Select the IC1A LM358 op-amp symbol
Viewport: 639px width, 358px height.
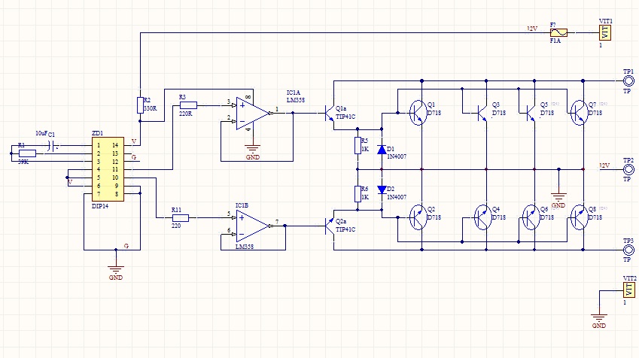tap(253, 114)
